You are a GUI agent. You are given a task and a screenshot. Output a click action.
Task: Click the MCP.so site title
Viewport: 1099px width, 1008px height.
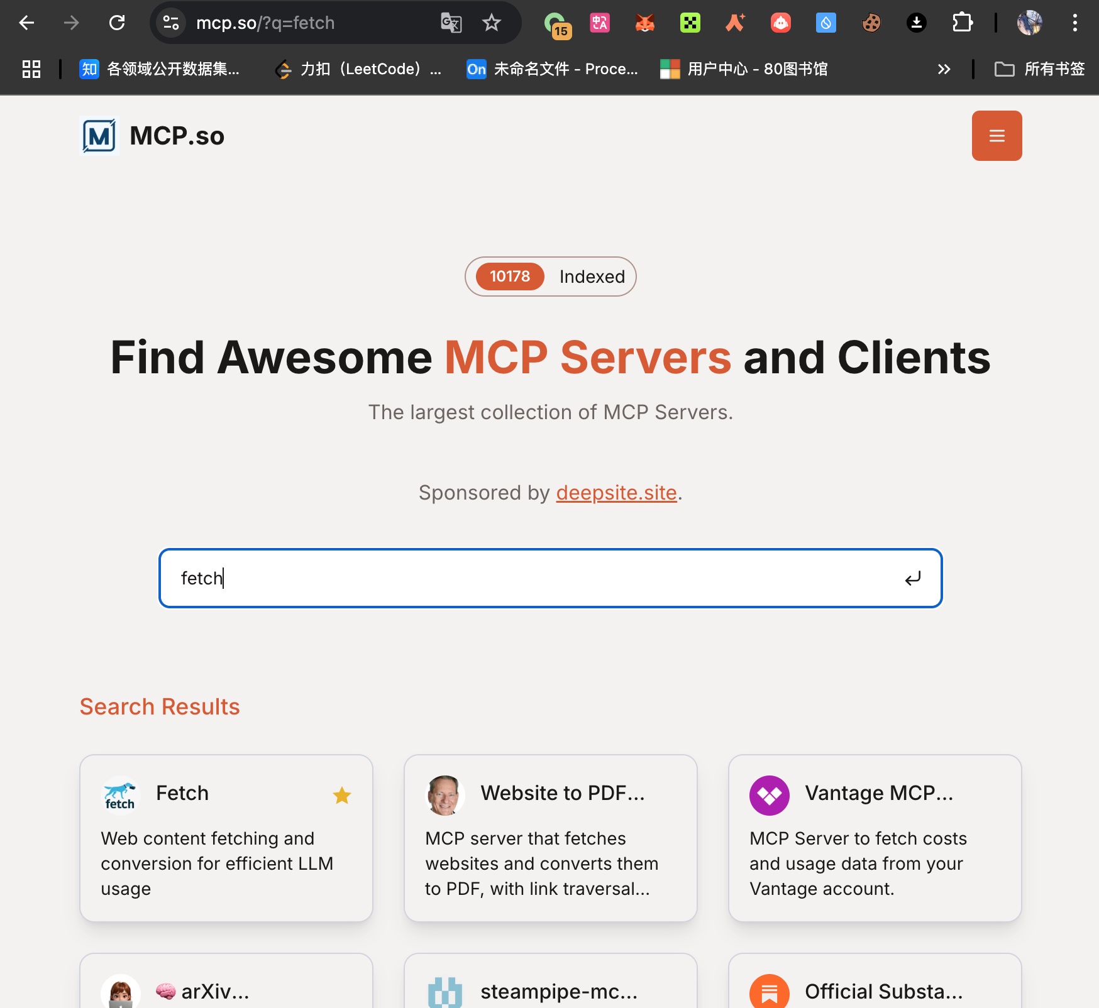(x=177, y=136)
